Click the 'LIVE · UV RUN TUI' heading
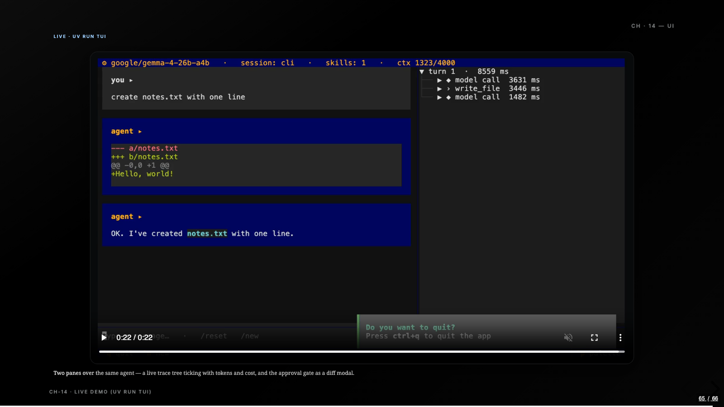724x407 pixels. pos(80,37)
